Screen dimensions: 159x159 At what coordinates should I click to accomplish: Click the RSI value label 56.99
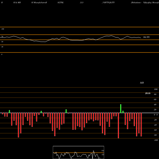(146, 37)
